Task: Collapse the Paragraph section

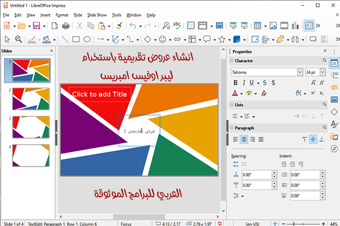Action: (x=231, y=128)
